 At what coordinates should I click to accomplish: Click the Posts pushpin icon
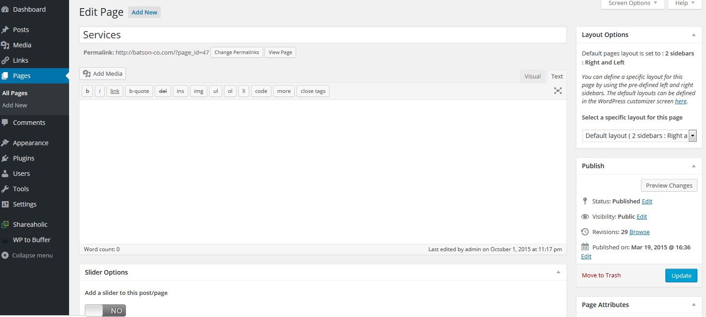[5, 30]
